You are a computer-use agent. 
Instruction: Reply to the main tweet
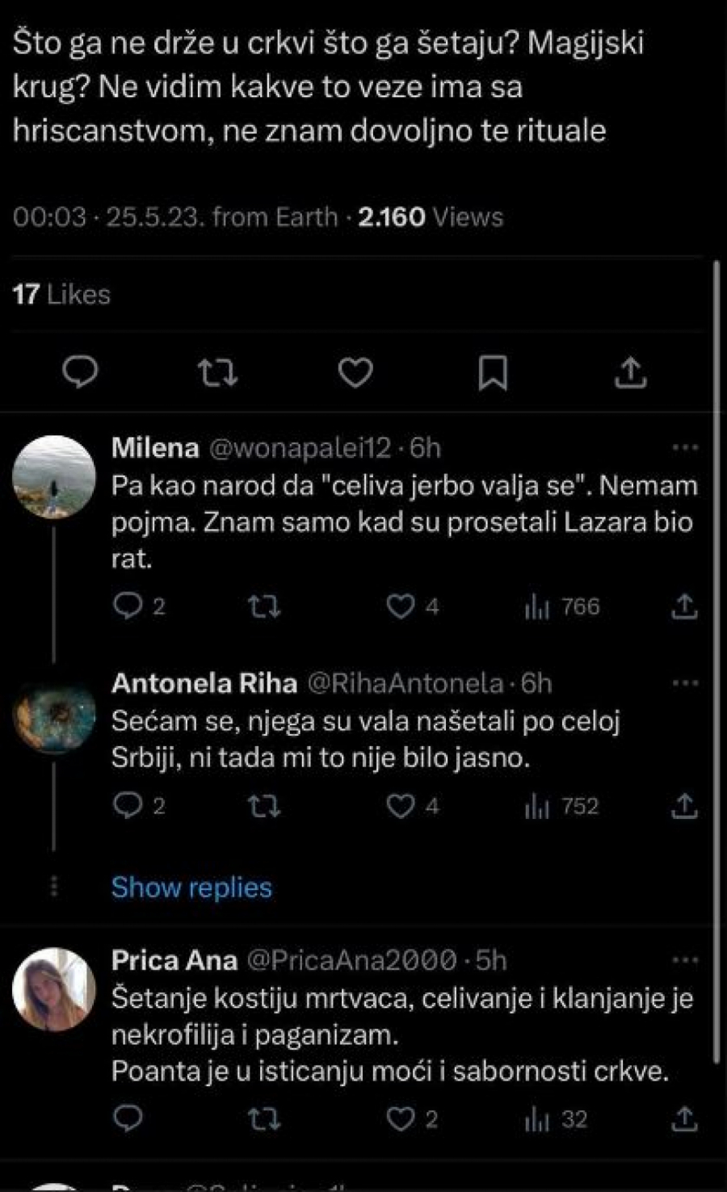tap(80, 372)
